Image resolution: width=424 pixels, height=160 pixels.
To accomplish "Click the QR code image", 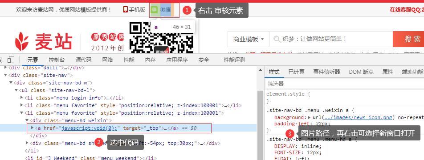I will coord(161,38).
